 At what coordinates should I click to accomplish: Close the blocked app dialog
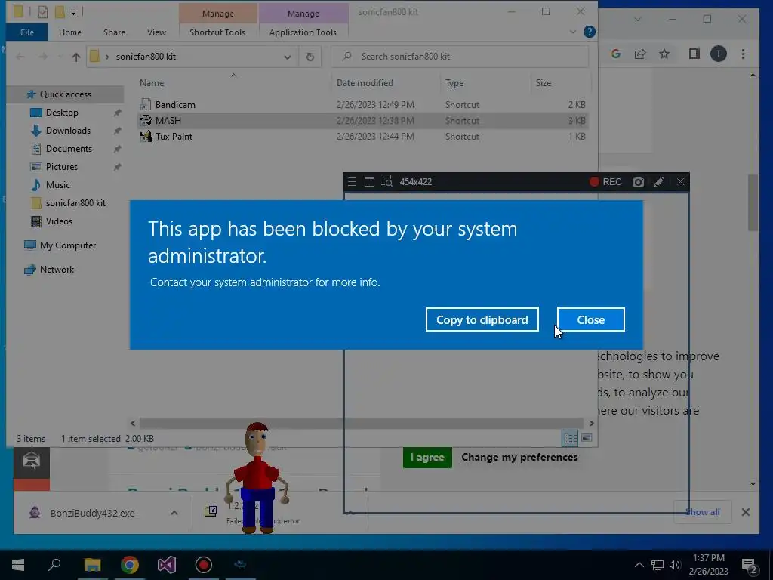(x=590, y=319)
